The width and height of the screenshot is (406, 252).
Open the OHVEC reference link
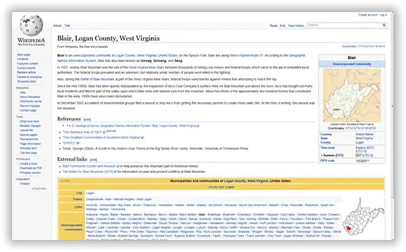[70, 143]
